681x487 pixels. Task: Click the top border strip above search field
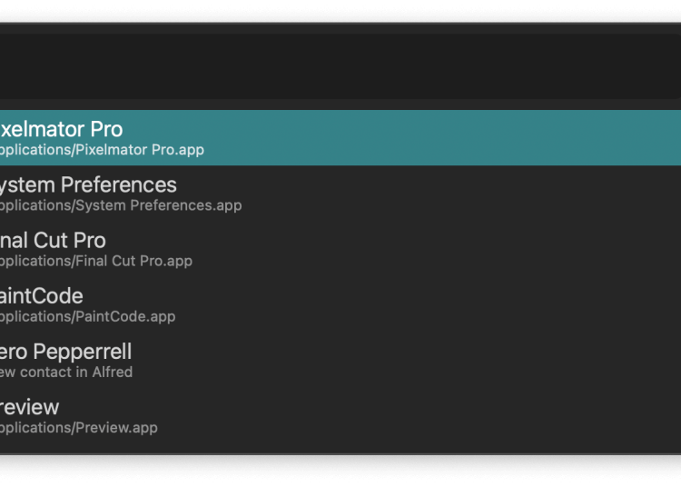click(340, 29)
